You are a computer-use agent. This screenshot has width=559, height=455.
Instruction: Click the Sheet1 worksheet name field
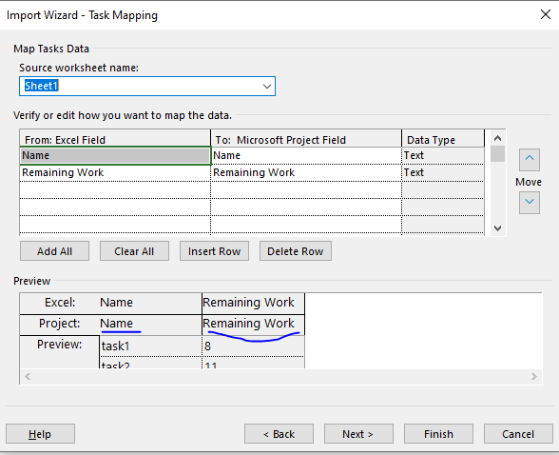tap(147, 86)
